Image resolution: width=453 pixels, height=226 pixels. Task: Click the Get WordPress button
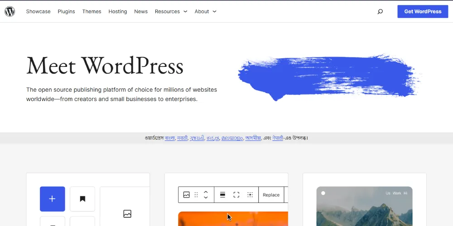click(x=423, y=12)
